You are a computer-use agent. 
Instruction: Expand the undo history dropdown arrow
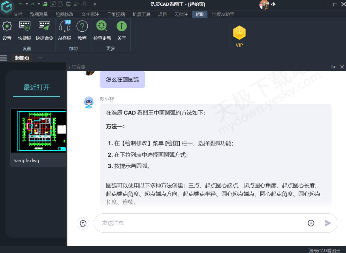click(27, 4)
